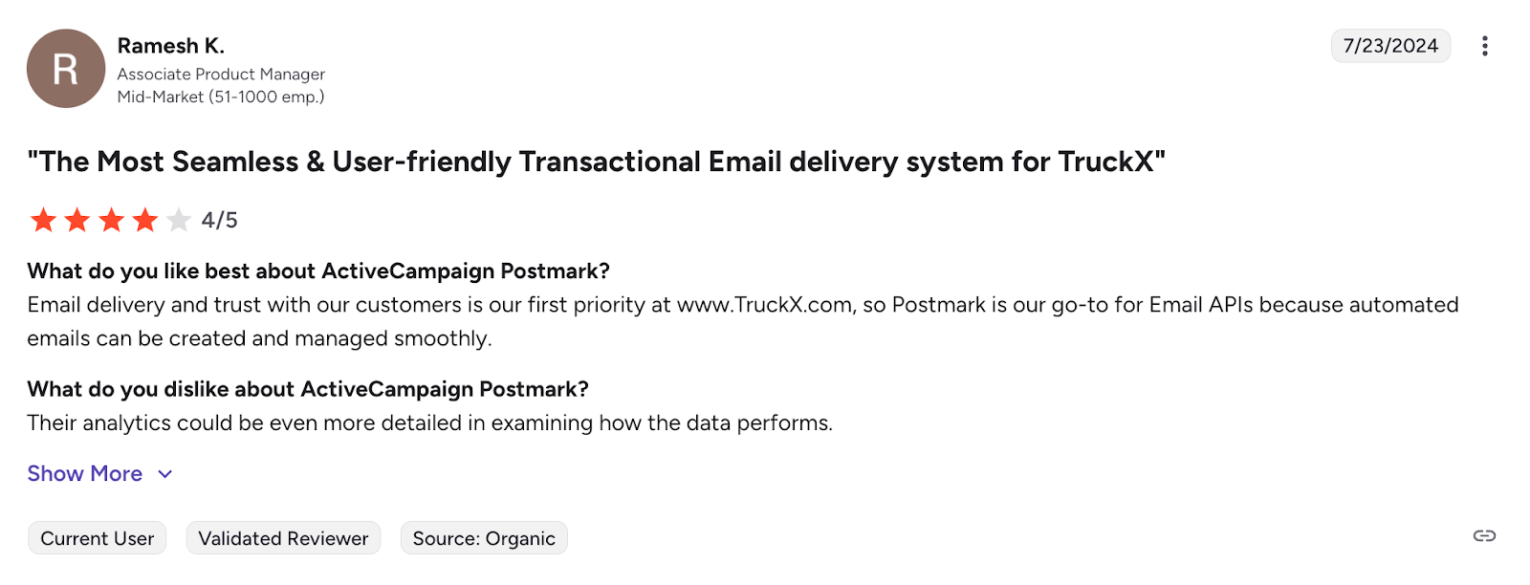This screenshot has width=1530, height=585.
Task: Click the review title about TruckX
Action: pyautogui.click(x=596, y=162)
